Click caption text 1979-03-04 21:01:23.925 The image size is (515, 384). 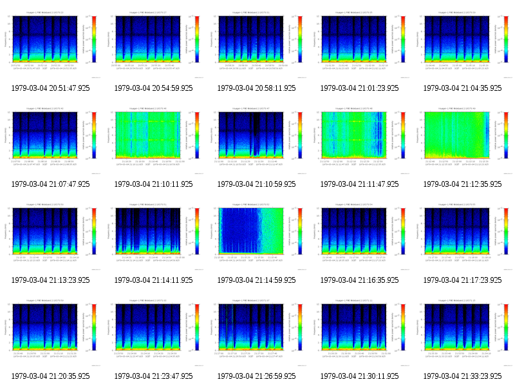(359, 88)
